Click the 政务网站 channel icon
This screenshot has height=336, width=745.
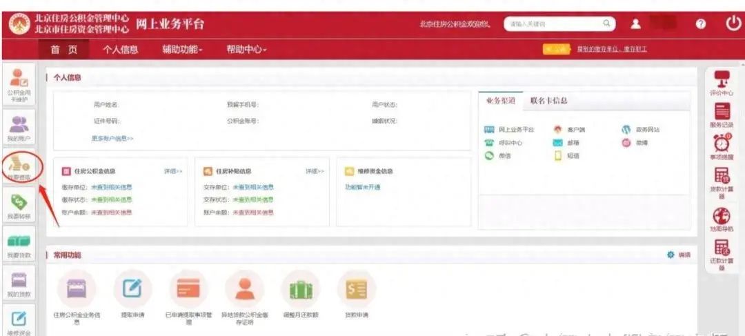click(x=626, y=129)
